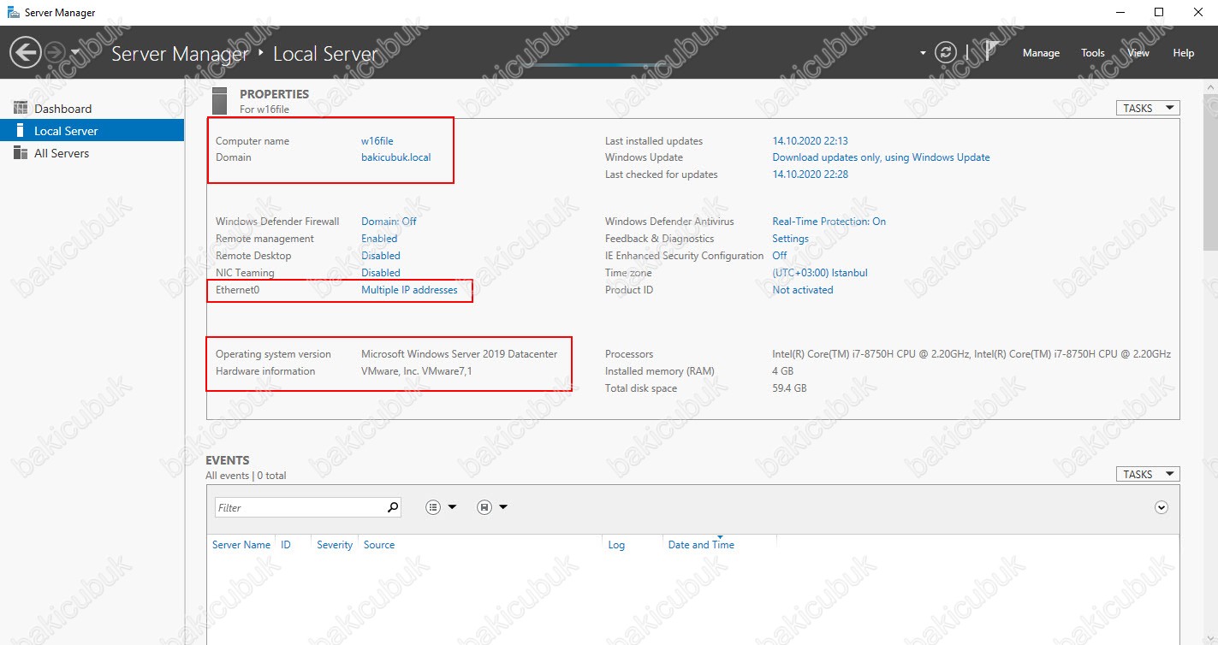Screen dimensions: 1218x645
Task: Click the back navigation arrow
Action: pos(26,52)
